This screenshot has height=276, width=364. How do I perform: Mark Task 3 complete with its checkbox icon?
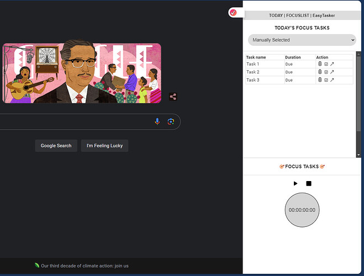pyautogui.click(x=326, y=80)
